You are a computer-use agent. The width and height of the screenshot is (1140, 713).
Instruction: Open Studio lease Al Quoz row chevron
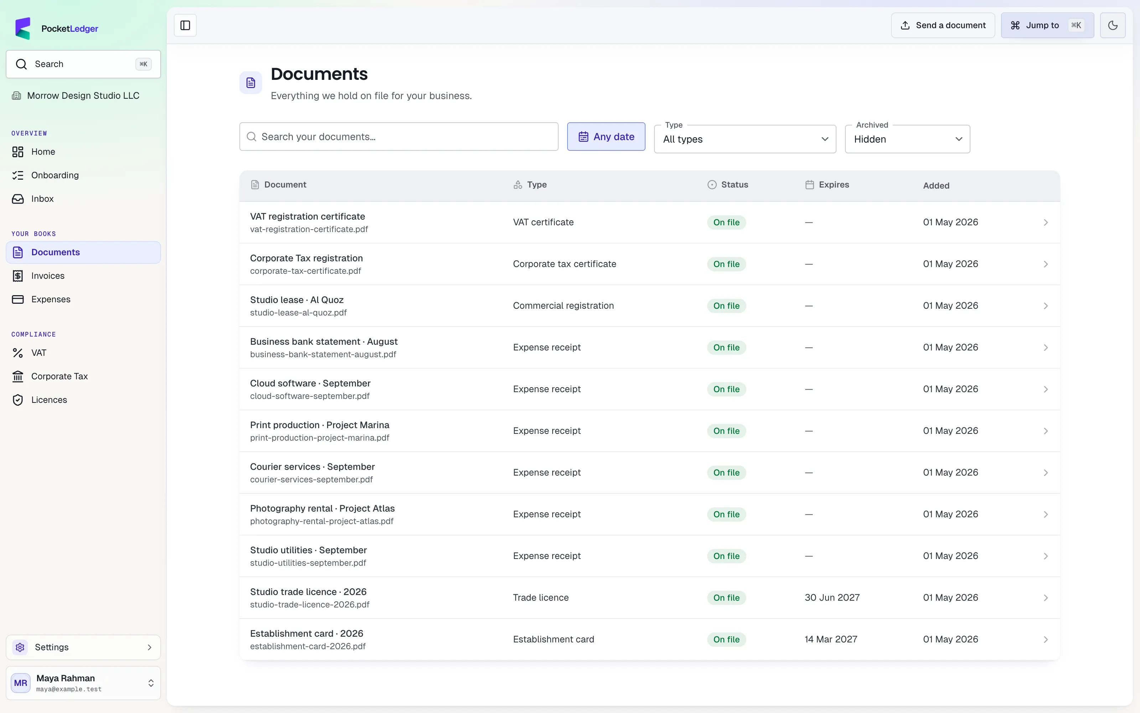(1045, 306)
